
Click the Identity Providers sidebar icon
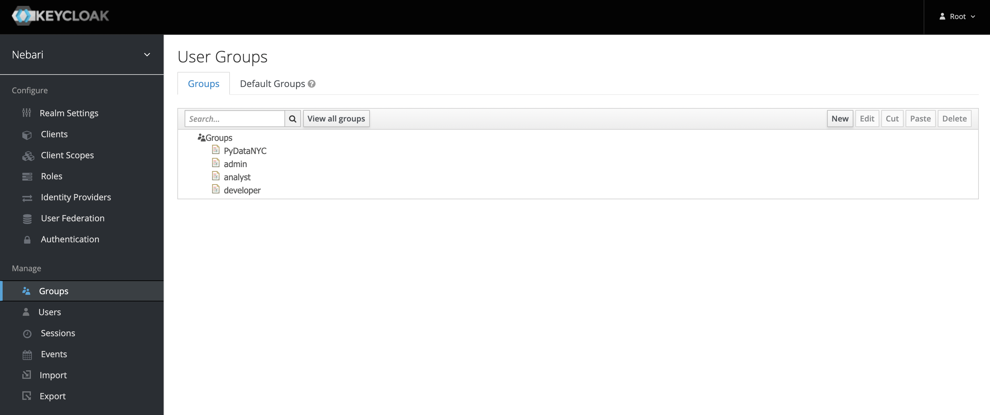tap(27, 197)
